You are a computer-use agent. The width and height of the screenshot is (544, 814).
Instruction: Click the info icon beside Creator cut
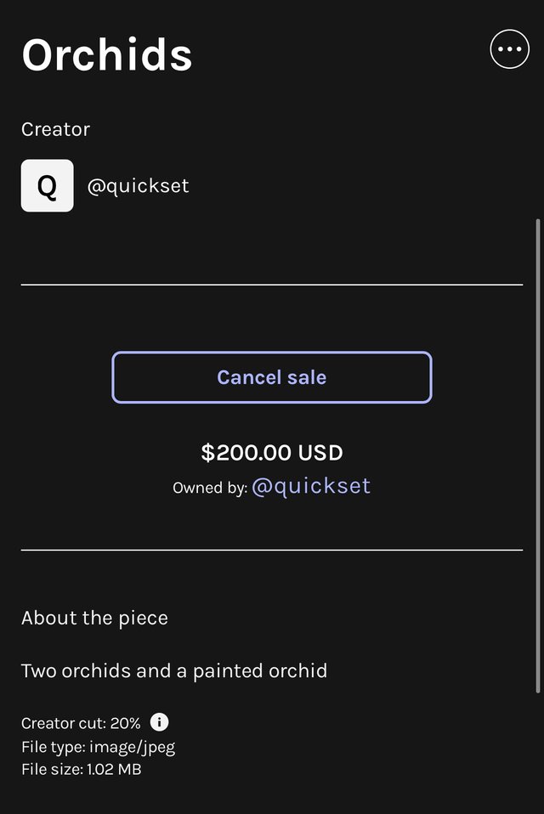[159, 722]
